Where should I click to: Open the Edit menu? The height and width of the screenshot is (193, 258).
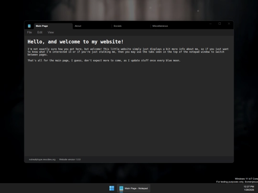pos(40,32)
